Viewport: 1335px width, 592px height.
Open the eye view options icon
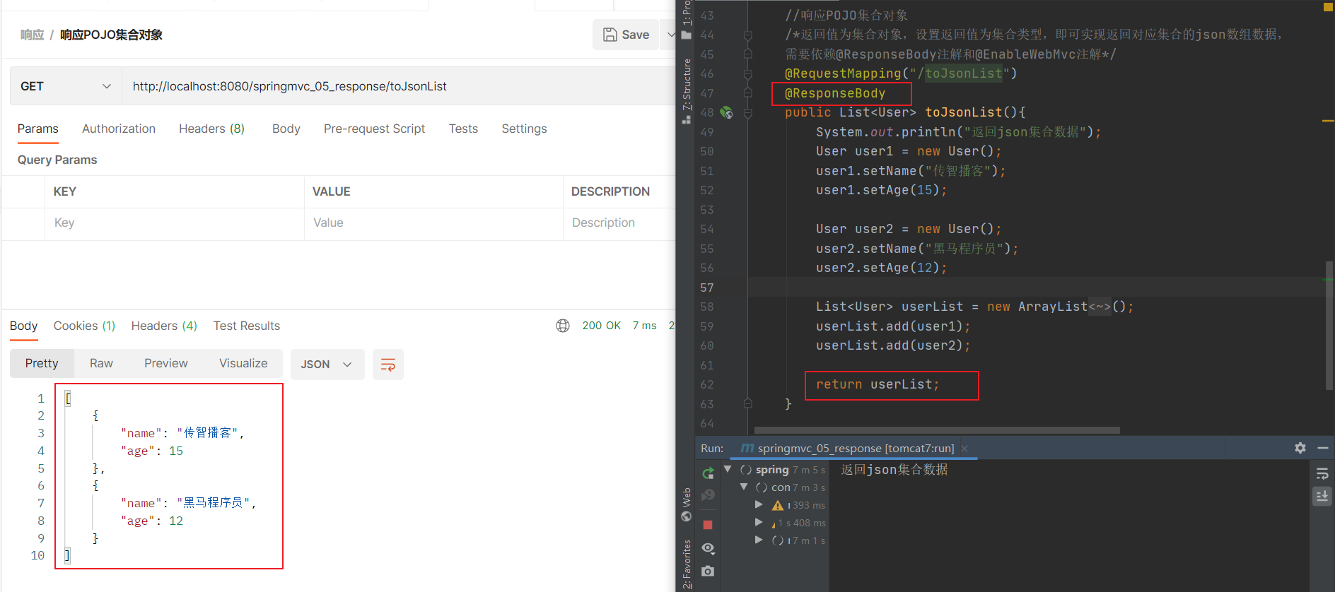pyautogui.click(x=708, y=548)
